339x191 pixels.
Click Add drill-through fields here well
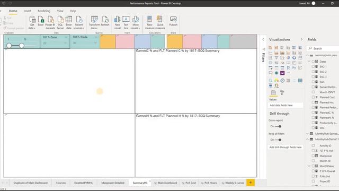coord(286,147)
